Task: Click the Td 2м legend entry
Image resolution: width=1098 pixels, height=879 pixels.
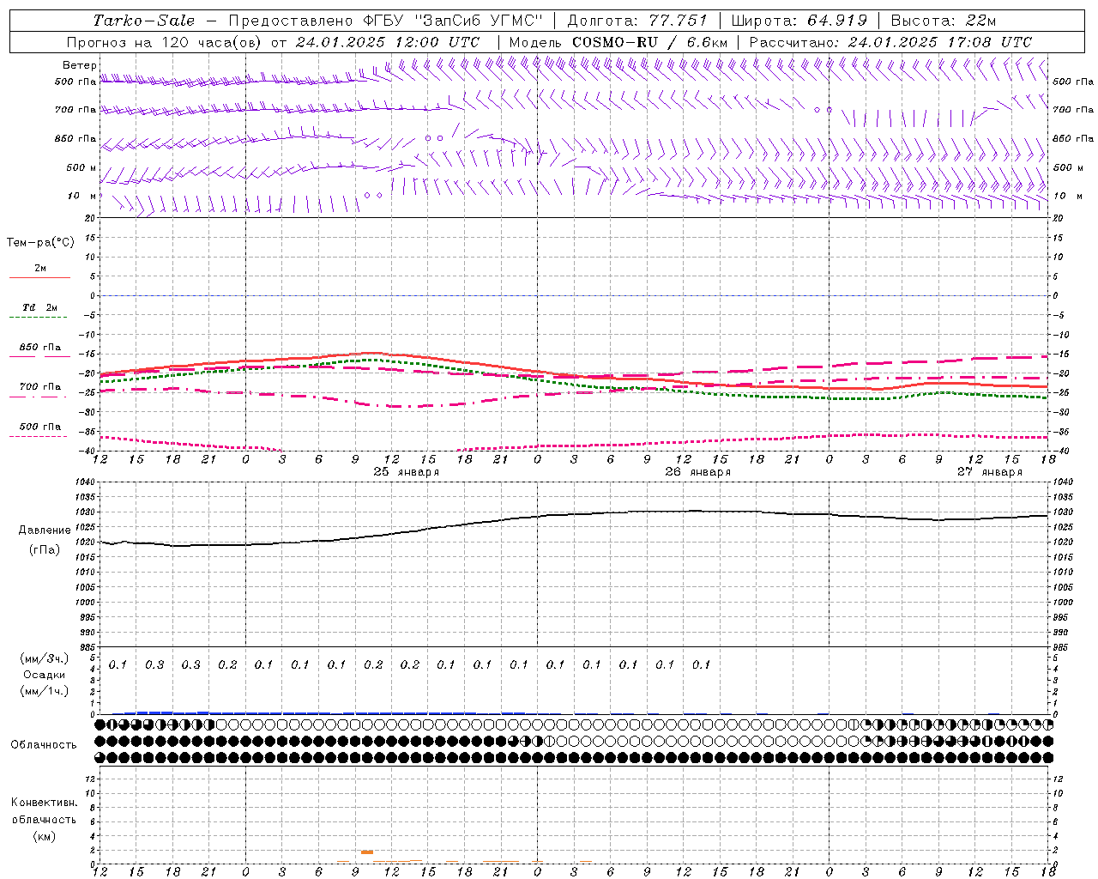Action: pyautogui.click(x=39, y=307)
